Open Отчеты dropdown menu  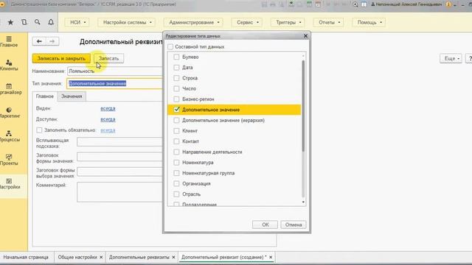[x=329, y=22]
